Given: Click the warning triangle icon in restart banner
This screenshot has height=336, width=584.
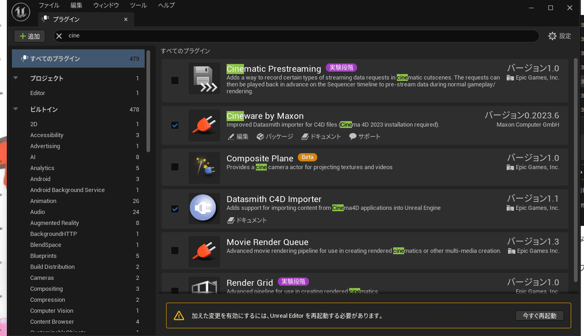Looking at the screenshot, I should (x=179, y=316).
